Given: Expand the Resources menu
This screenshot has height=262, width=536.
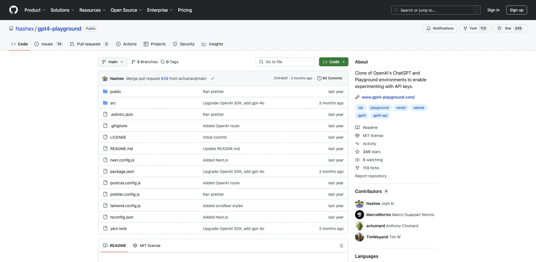Looking at the screenshot, I should click(92, 10).
